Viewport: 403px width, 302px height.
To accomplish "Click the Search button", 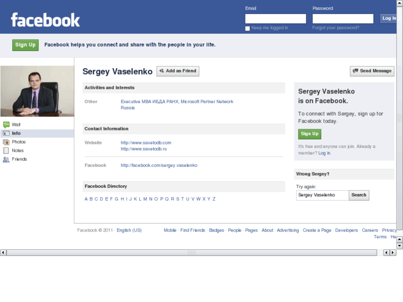I will [359, 195].
